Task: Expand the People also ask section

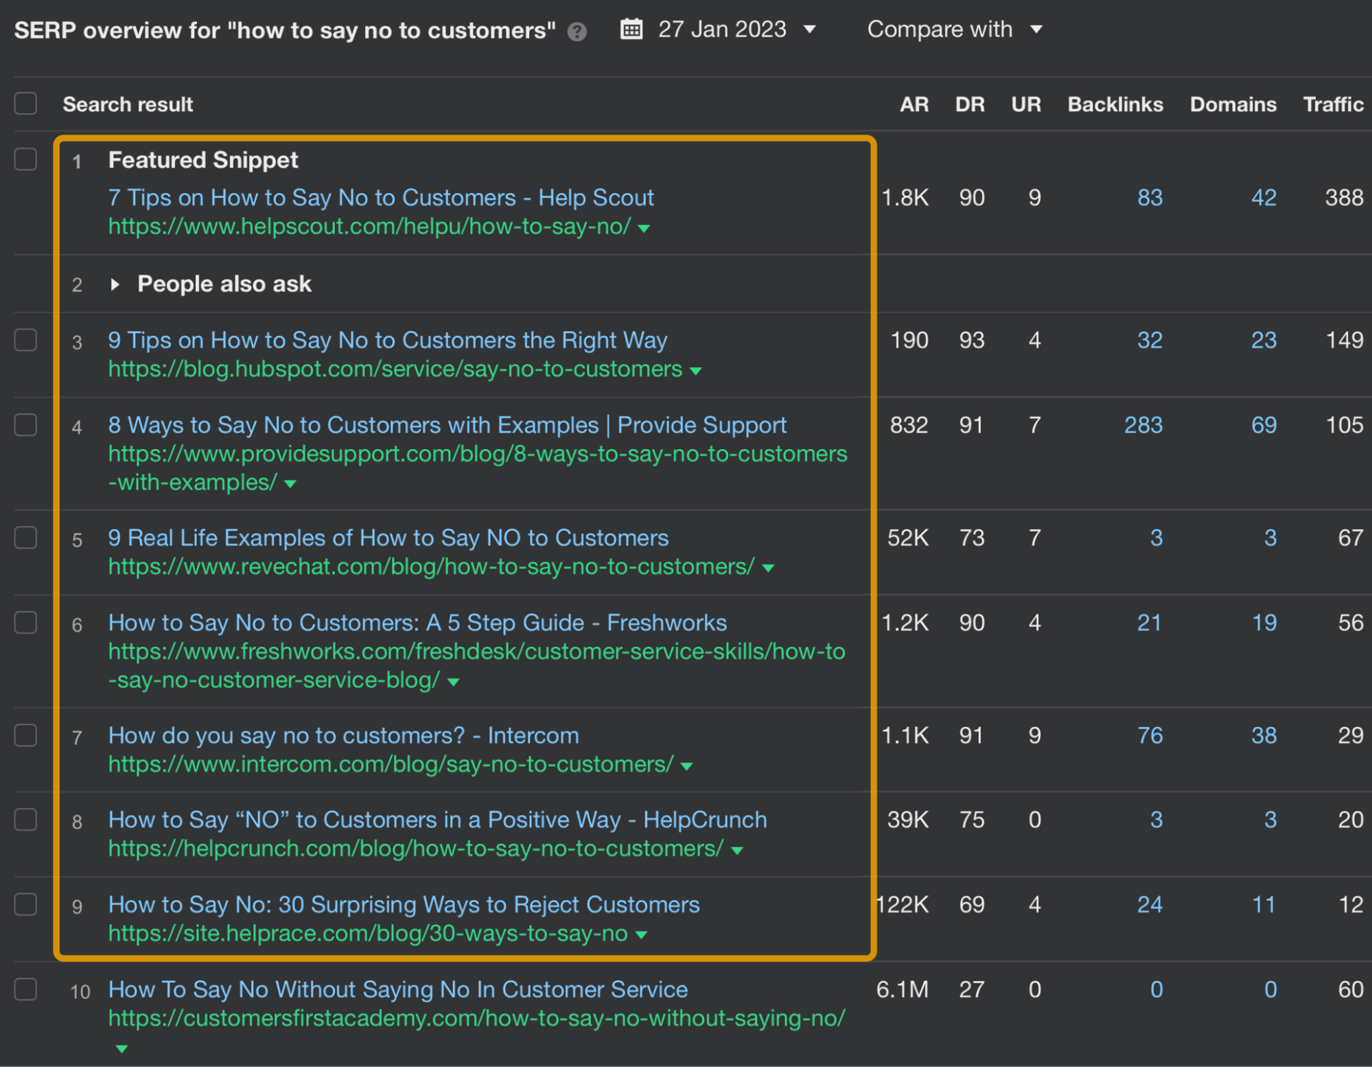Action: 115,284
